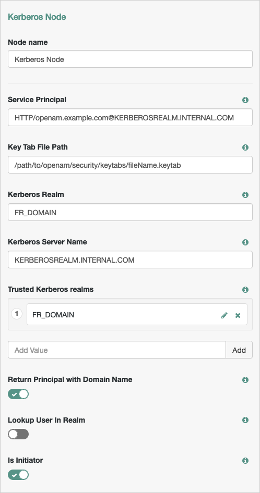Open the Is Initiator info icon
The width and height of the screenshot is (260, 493).
point(245,461)
